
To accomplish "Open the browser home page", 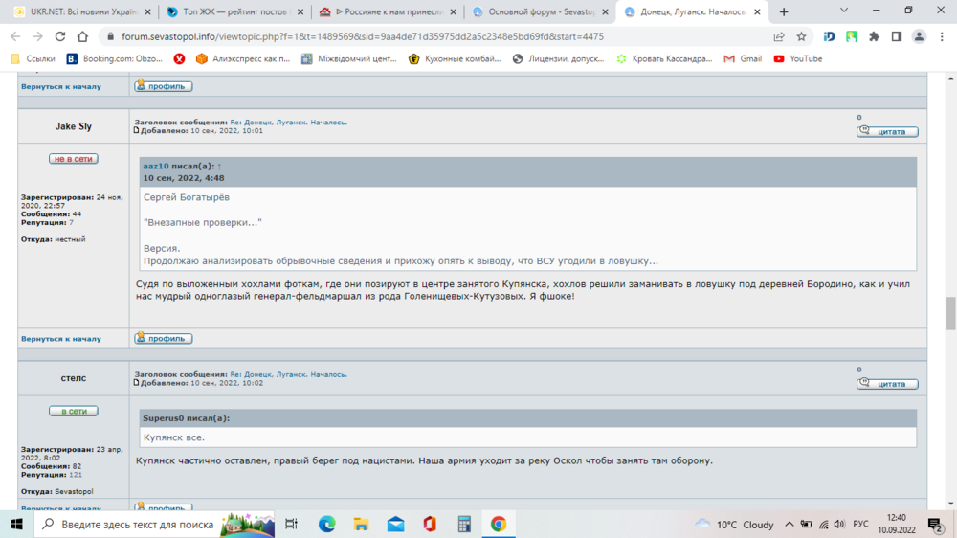I will click(82, 36).
